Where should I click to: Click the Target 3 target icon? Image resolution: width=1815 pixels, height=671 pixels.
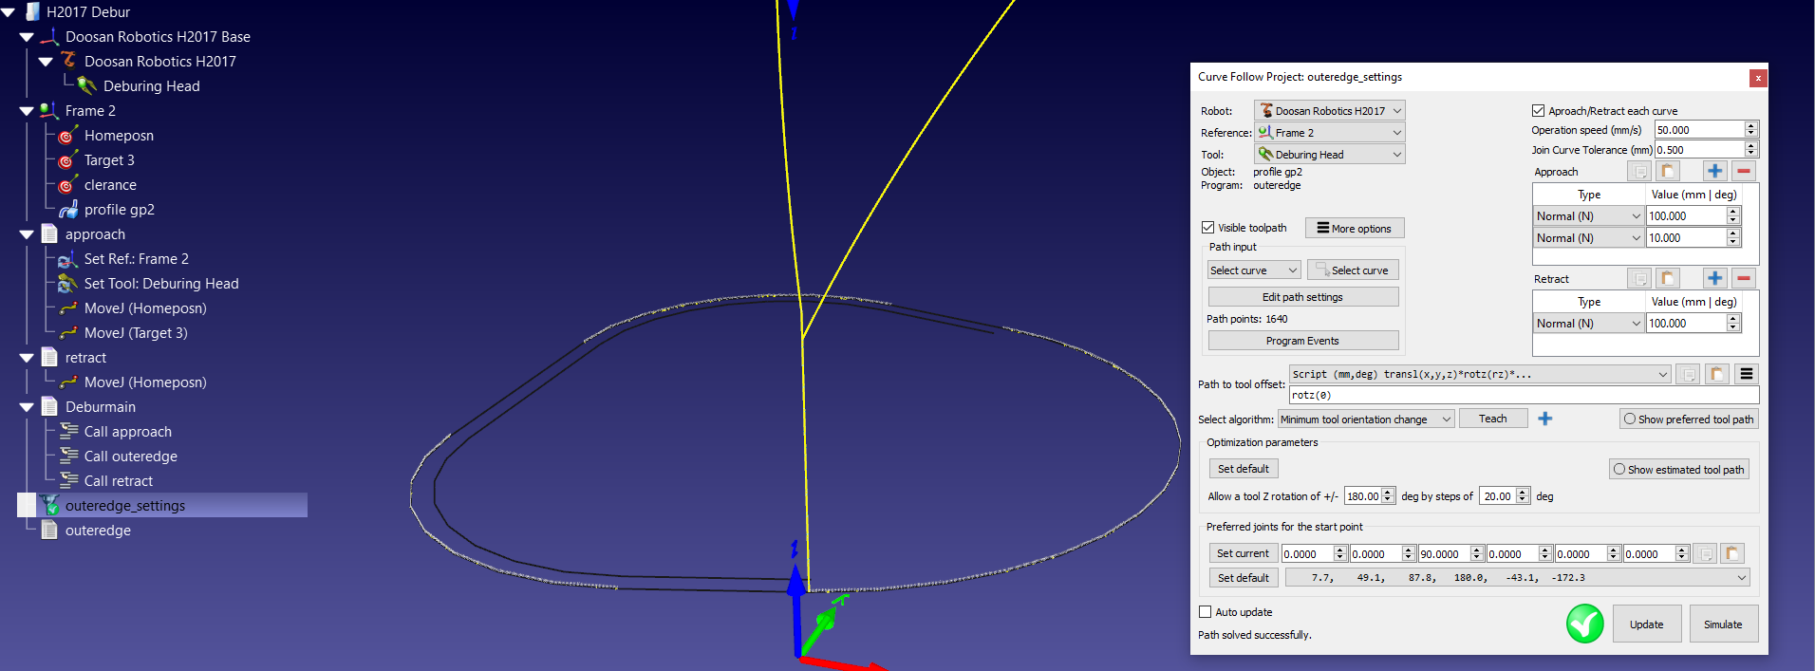(x=67, y=160)
